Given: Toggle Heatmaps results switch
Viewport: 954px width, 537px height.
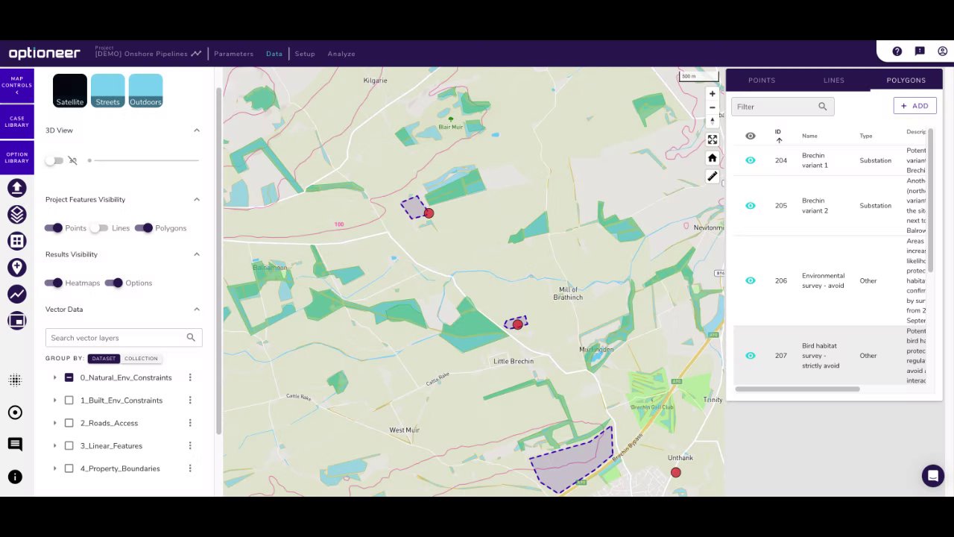Looking at the screenshot, I should [54, 283].
